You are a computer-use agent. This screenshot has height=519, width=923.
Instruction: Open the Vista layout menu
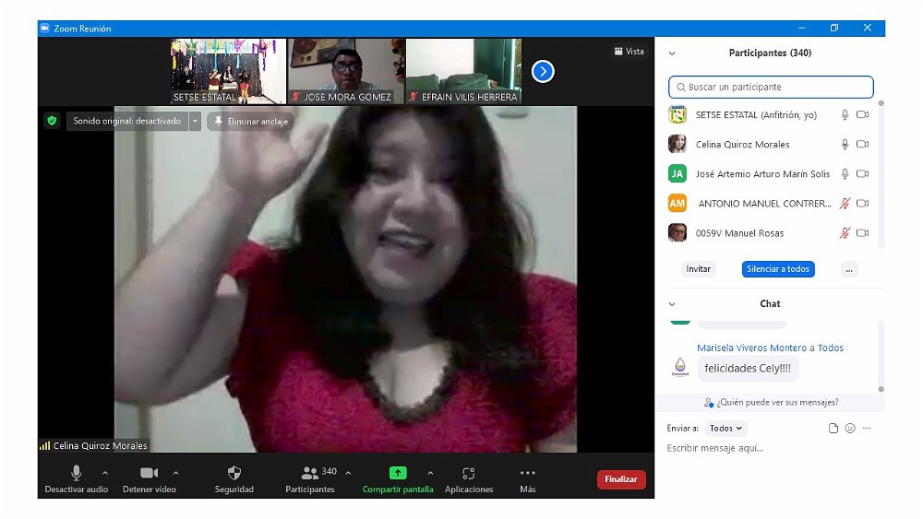pos(629,52)
